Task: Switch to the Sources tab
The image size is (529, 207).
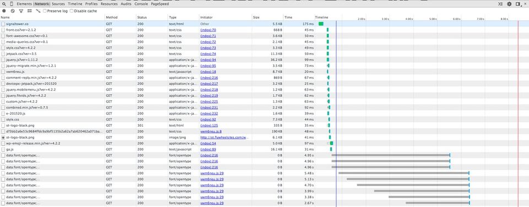Action: [58, 4]
